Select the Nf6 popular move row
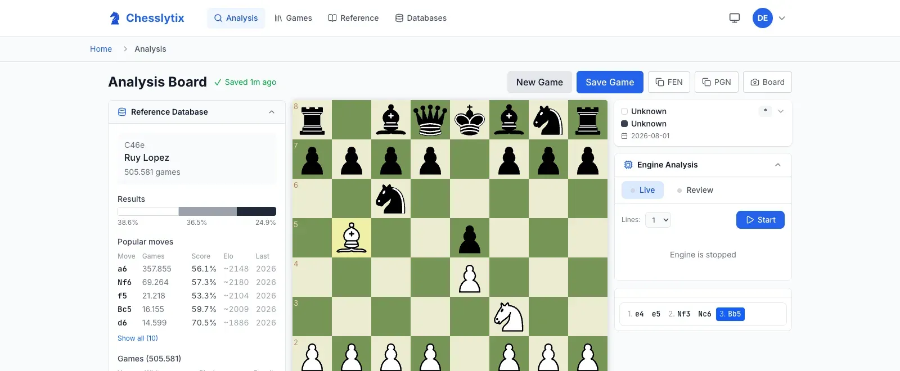 tap(197, 282)
